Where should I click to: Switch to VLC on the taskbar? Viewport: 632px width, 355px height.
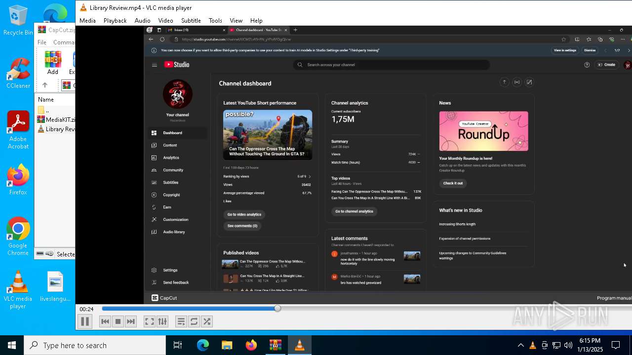(299, 345)
